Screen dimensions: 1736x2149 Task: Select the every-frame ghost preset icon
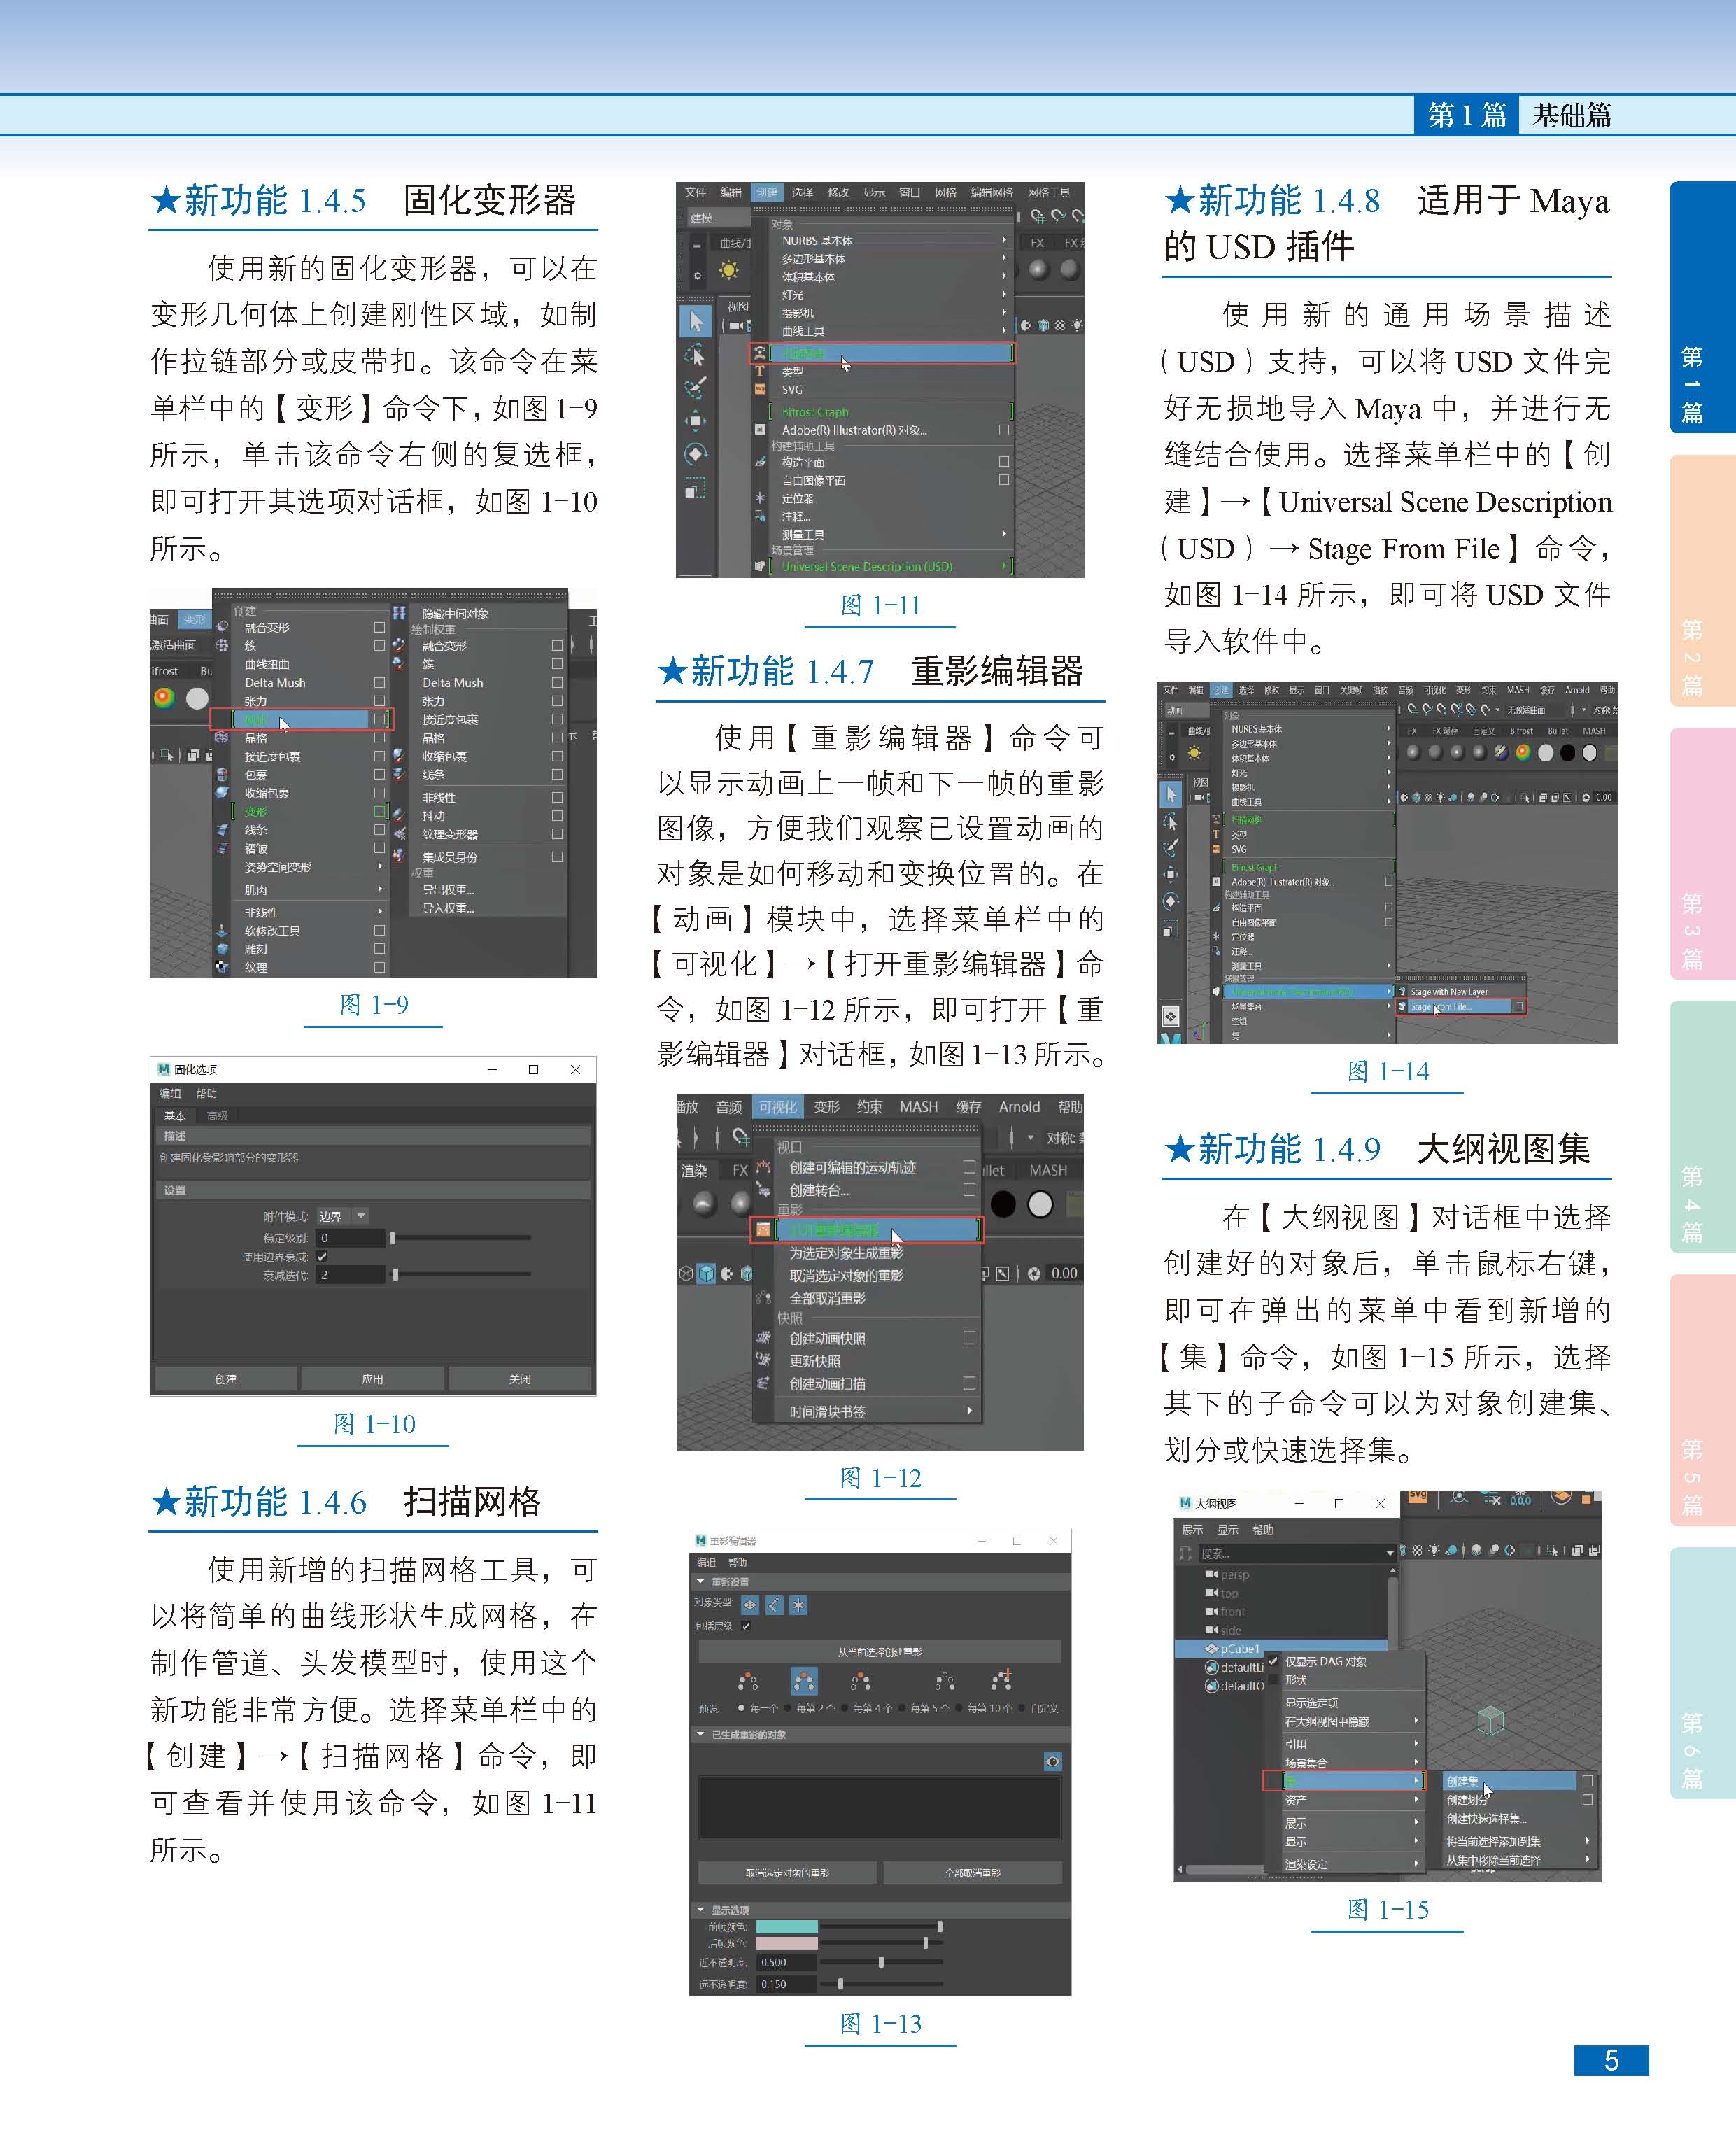(748, 1682)
